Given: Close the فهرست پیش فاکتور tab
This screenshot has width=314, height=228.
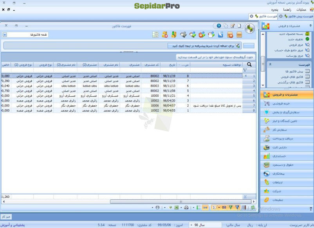Looking at the screenshot, I should (x=281, y=16).
